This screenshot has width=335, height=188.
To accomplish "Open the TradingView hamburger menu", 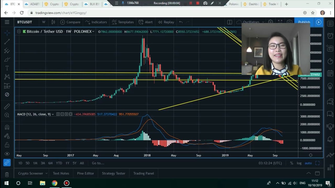I will [7, 22].
